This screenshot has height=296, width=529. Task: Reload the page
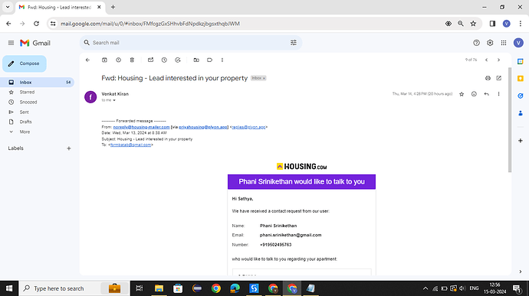[x=36, y=24]
